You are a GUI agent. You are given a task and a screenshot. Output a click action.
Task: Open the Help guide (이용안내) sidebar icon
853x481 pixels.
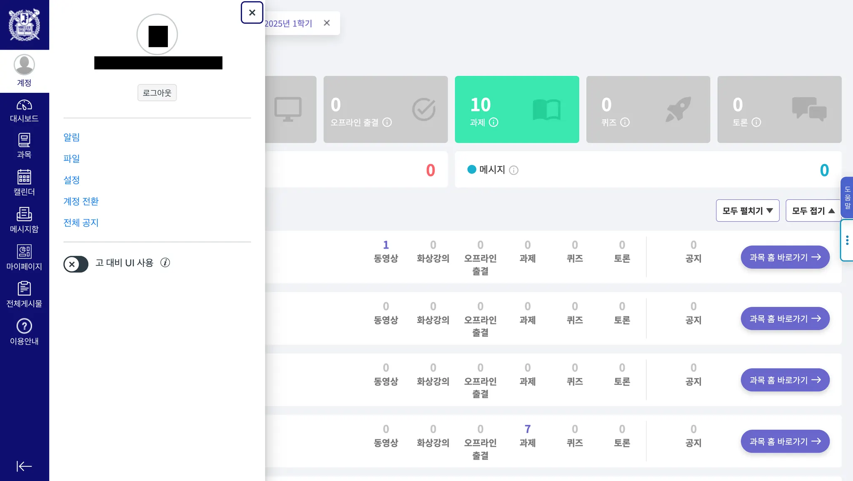24,331
